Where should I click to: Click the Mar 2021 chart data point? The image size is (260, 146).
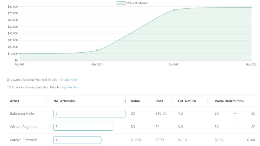pyautogui.click(x=97, y=50)
